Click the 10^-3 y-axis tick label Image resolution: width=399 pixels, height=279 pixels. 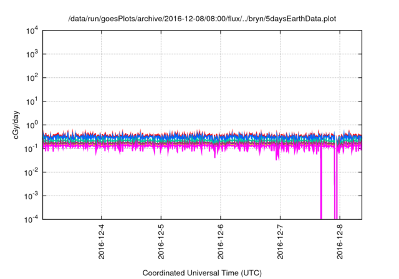click(31, 196)
